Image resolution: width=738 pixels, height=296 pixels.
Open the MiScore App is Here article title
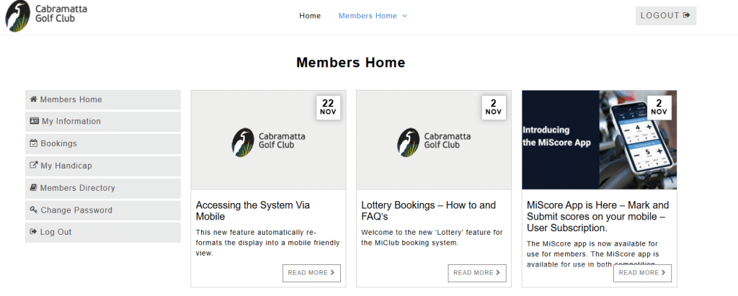pos(597,216)
